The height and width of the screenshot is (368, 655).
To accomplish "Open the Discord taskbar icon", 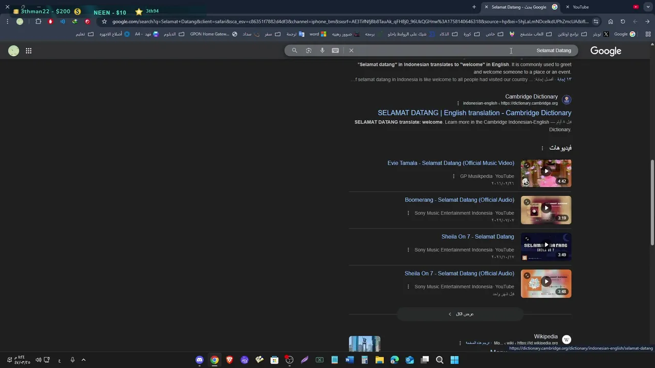I will pyautogui.click(x=200, y=360).
